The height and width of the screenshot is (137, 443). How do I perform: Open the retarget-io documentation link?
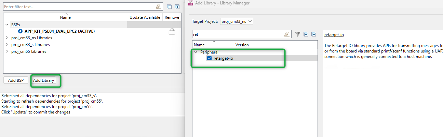[334, 35]
